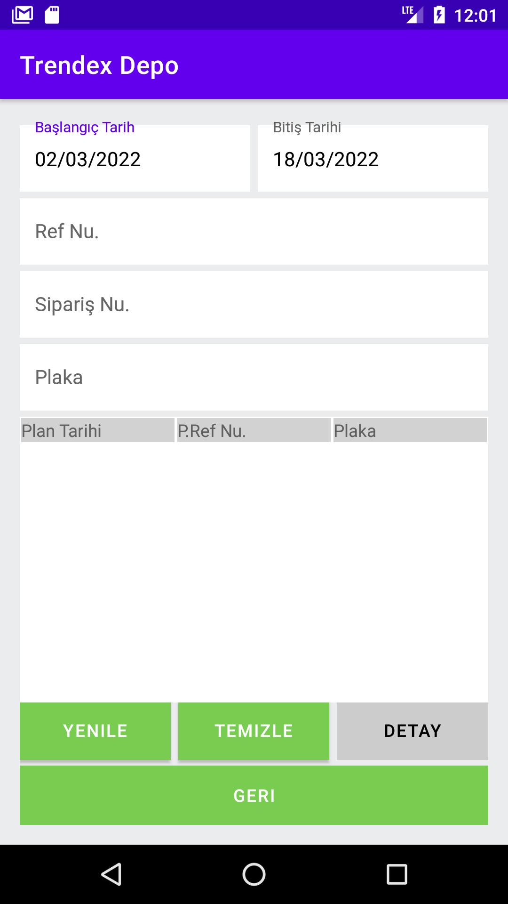508x904 pixels.
Task: Open the Bitiş Tarihi date field
Action: [373, 158]
